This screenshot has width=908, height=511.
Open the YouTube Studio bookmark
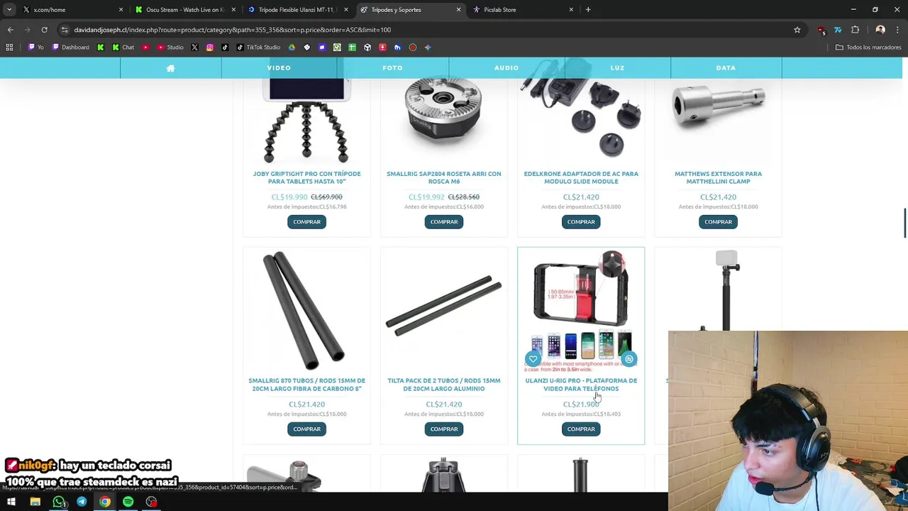(x=170, y=48)
